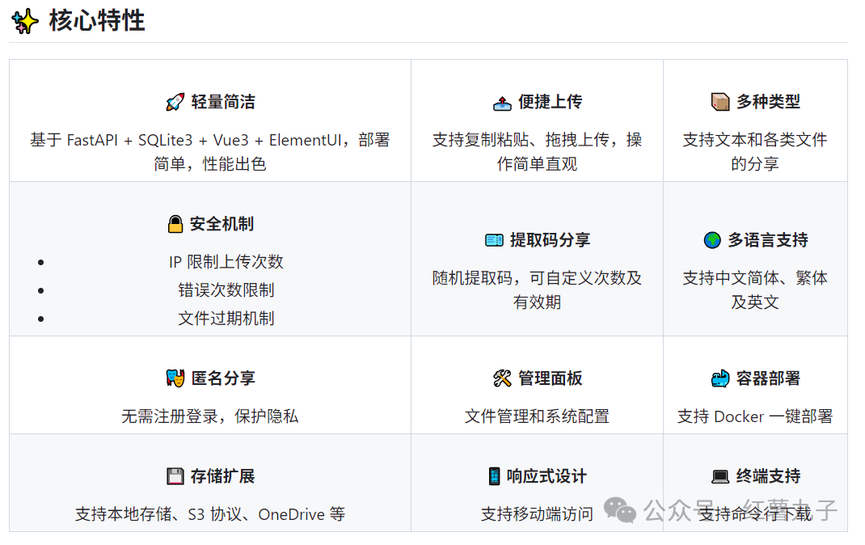Click the 响应式设计 feature title
This screenshot has width=865, height=545.
tap(546, 476)
